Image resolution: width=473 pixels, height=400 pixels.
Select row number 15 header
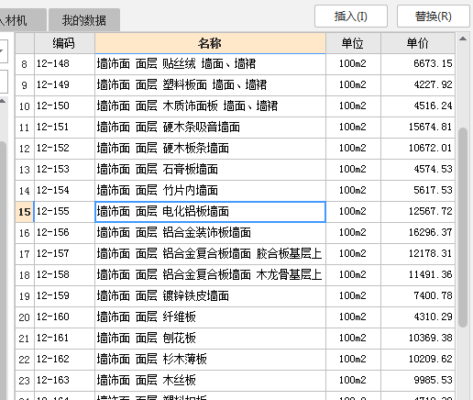point(25,212)
